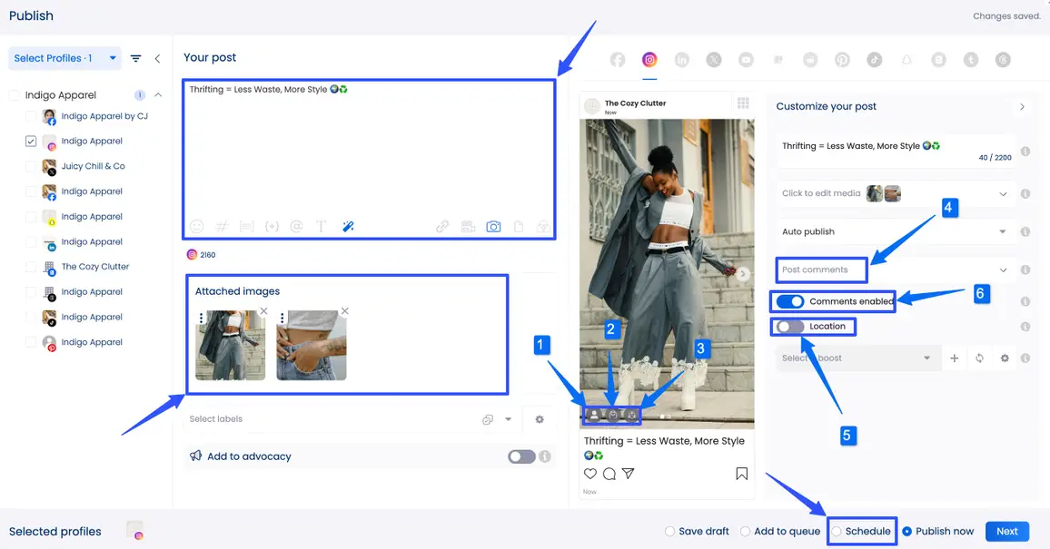Click the Next button
Viewport: 1050px width, 549px height.
(1006, 532)
